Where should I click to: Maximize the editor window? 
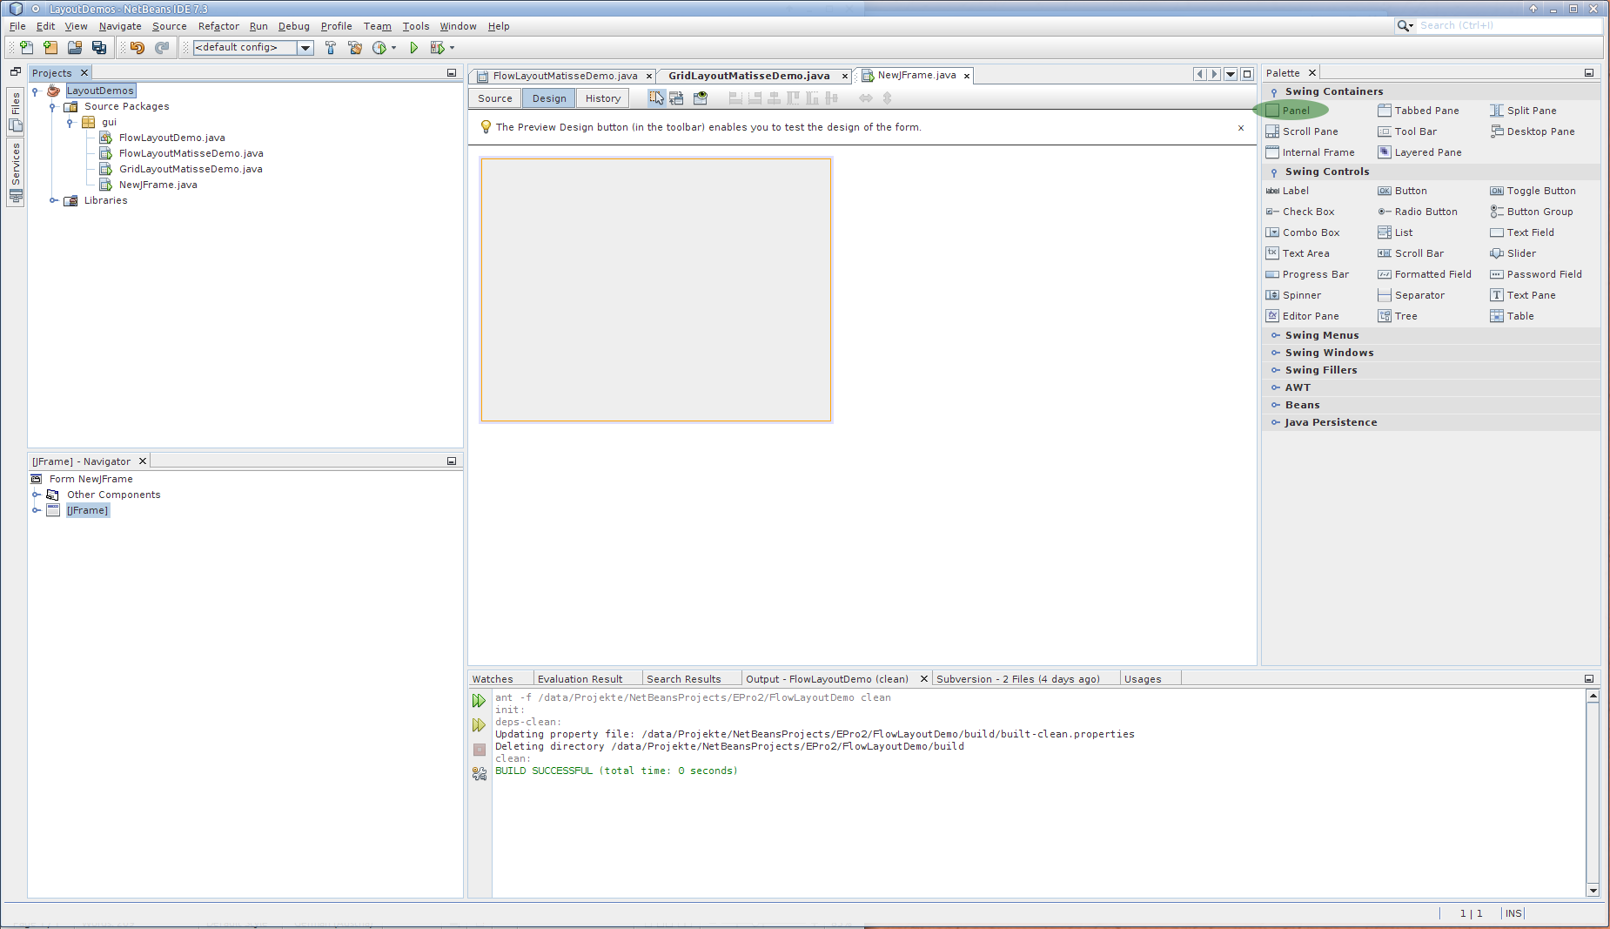point(1247,75)
